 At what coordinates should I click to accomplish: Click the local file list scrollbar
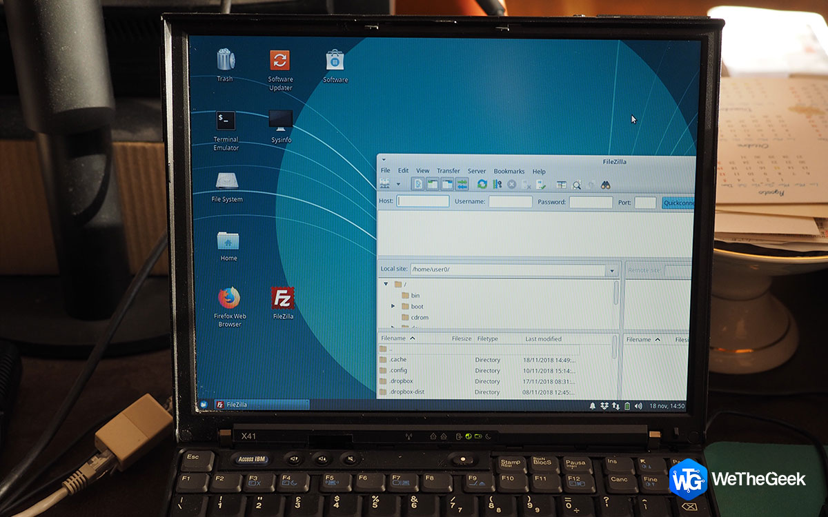[615, 348]
